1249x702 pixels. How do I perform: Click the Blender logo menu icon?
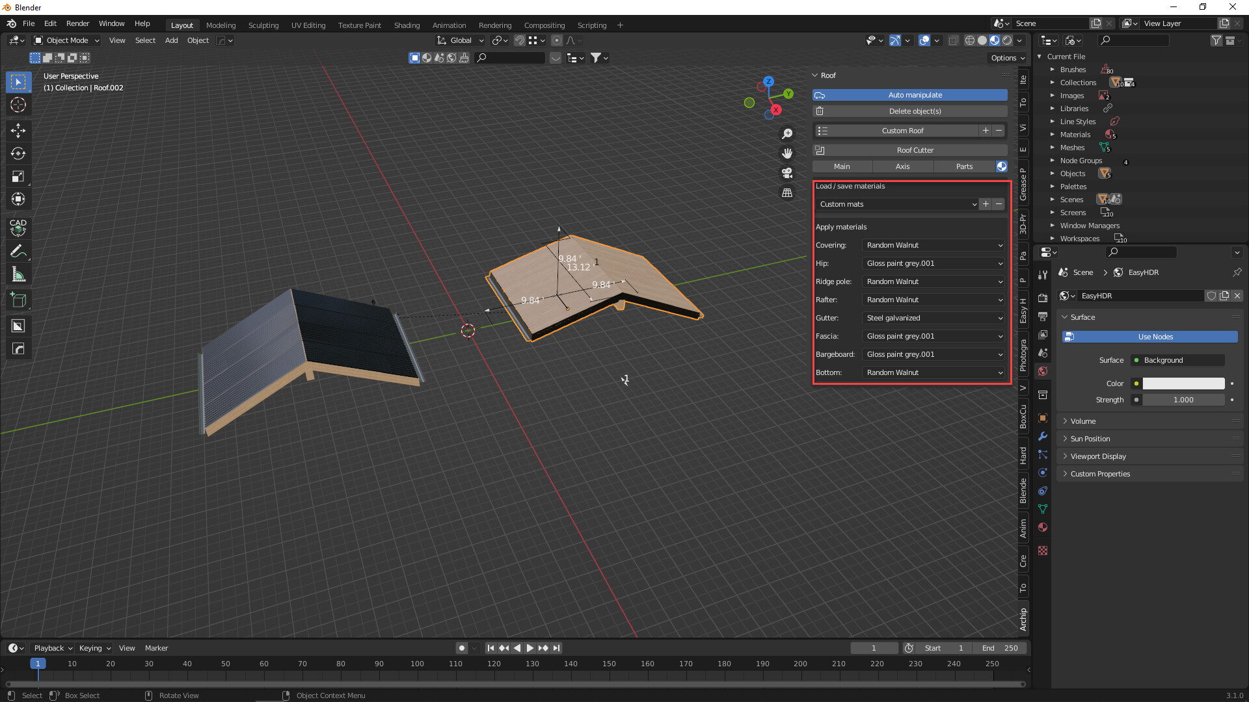coord(11,23)
